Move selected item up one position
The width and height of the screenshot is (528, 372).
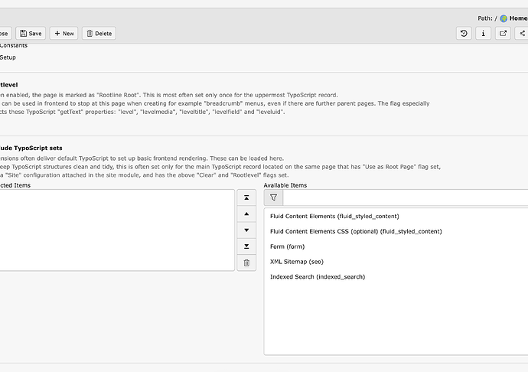coord(246,214)
